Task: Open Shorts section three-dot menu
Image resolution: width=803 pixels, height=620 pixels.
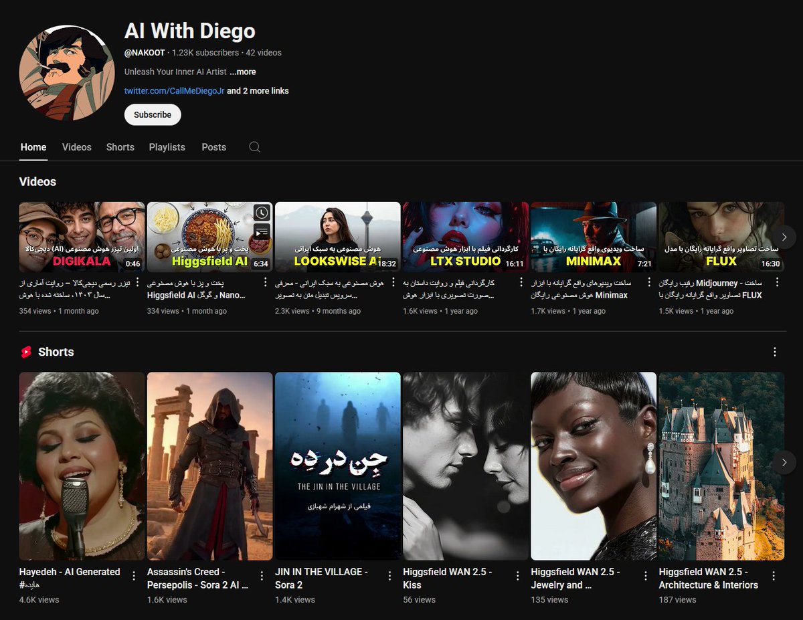Action: click(x=775, y=352)
